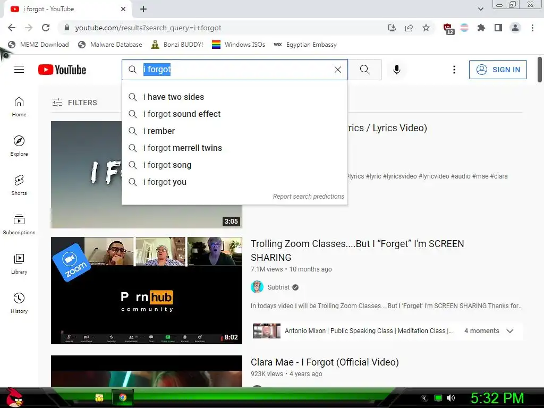Open Library in the sidebar

tap(19, 264)
